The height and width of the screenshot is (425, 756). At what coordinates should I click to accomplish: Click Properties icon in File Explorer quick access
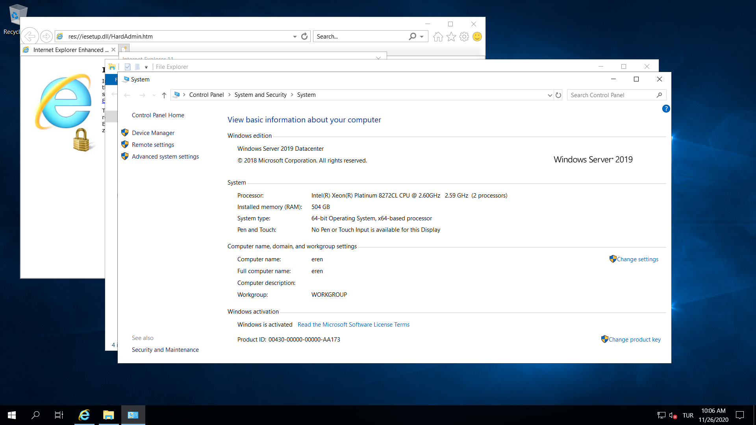pyautogui.click(x=127, y=67)
